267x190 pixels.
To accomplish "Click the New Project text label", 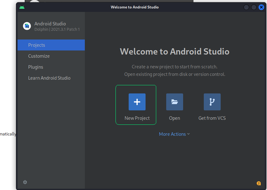I will (x=137, y=118).
